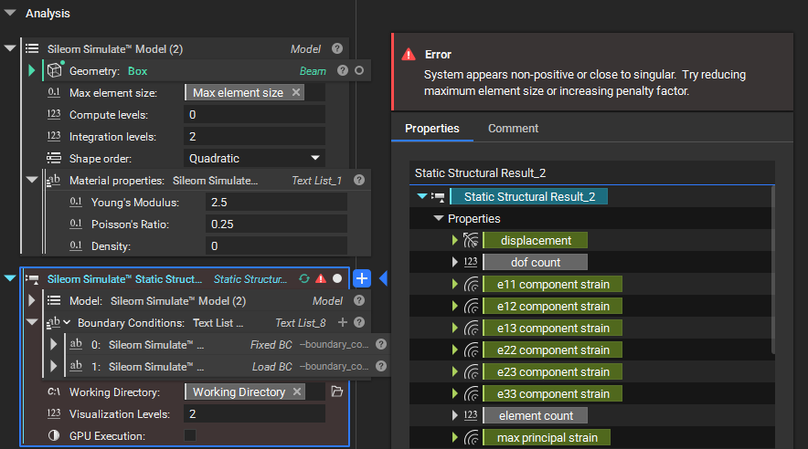Viewport: 808px width, 449px height.
Task: Click the red error warning icon
Action: [321, 278]
